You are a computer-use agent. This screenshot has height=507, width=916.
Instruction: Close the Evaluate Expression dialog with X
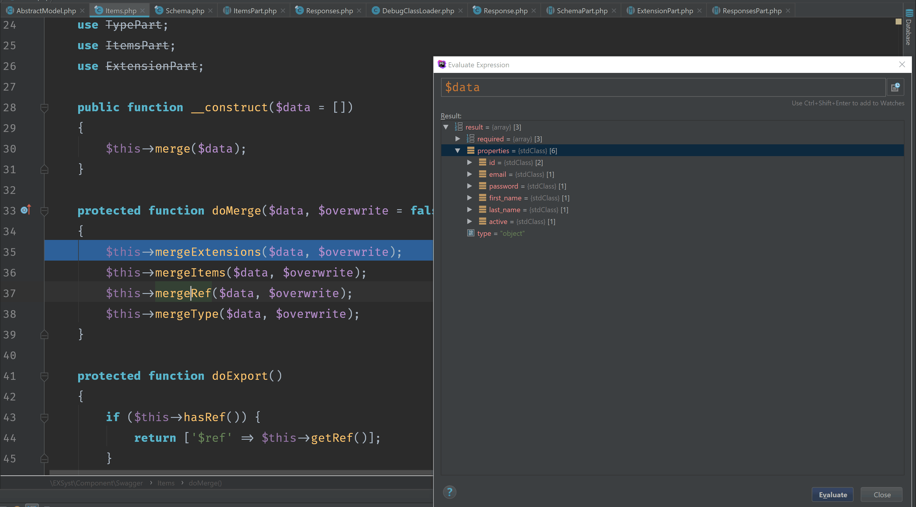tap(902, 64)
